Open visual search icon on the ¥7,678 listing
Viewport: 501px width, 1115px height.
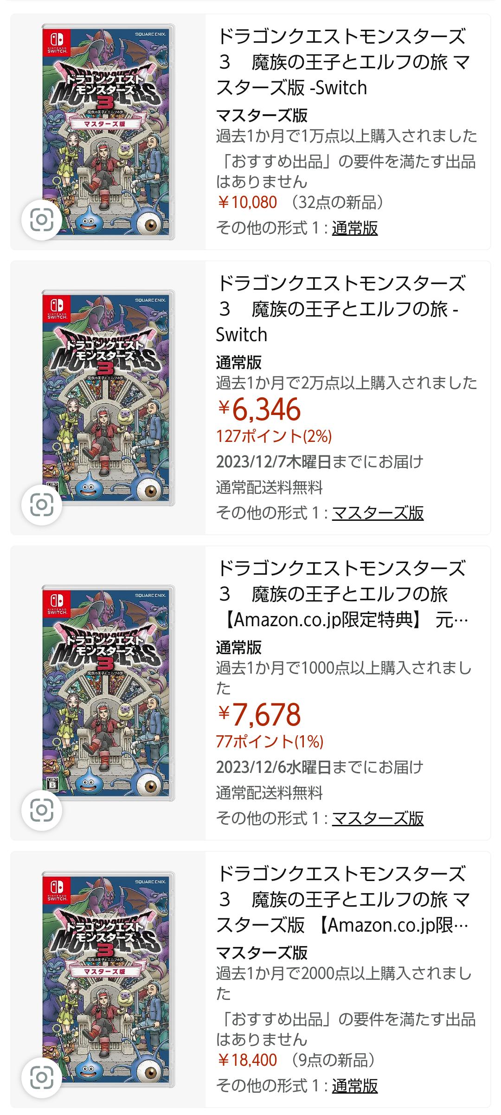42,810
